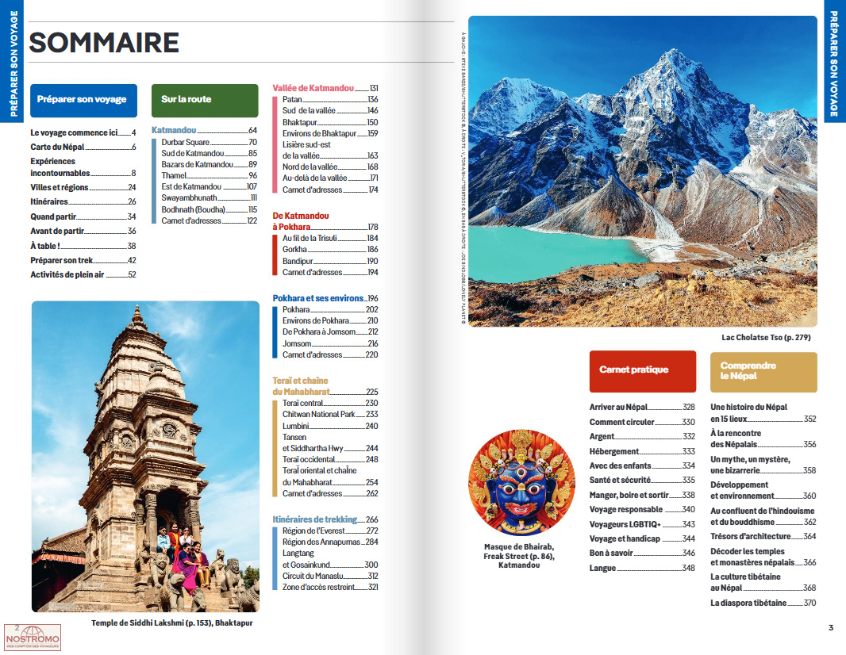
Task: Select the 'Arriver au Népal' entry
Action: [x=642, y=408]
